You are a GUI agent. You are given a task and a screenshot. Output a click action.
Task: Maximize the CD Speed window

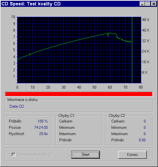point(148,4)
